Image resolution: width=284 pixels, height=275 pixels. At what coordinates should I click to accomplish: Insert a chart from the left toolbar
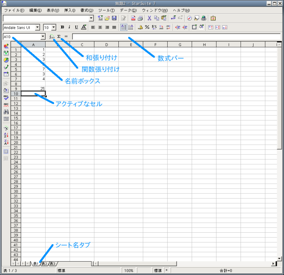[6, 60]
